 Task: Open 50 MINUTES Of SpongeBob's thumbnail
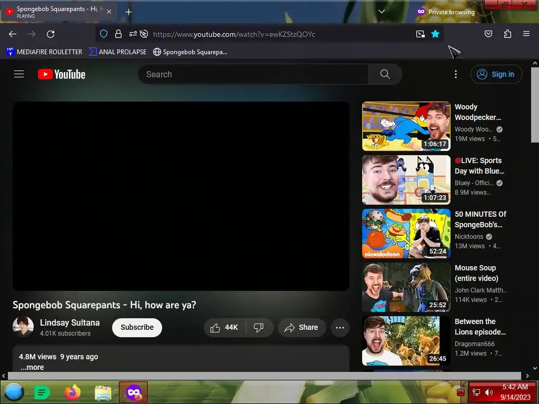point(406,233)
